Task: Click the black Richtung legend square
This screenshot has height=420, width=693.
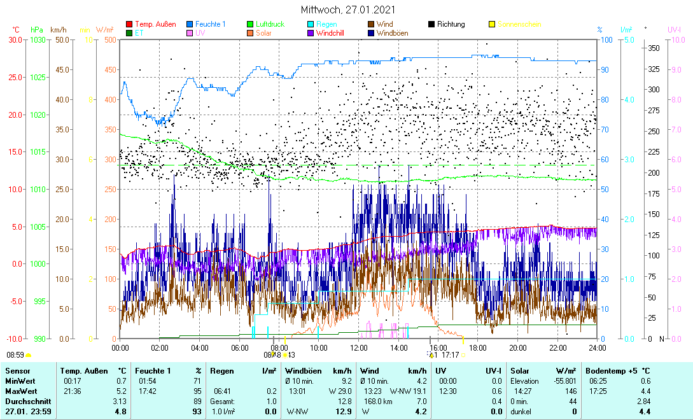Action: click(431, 25)
